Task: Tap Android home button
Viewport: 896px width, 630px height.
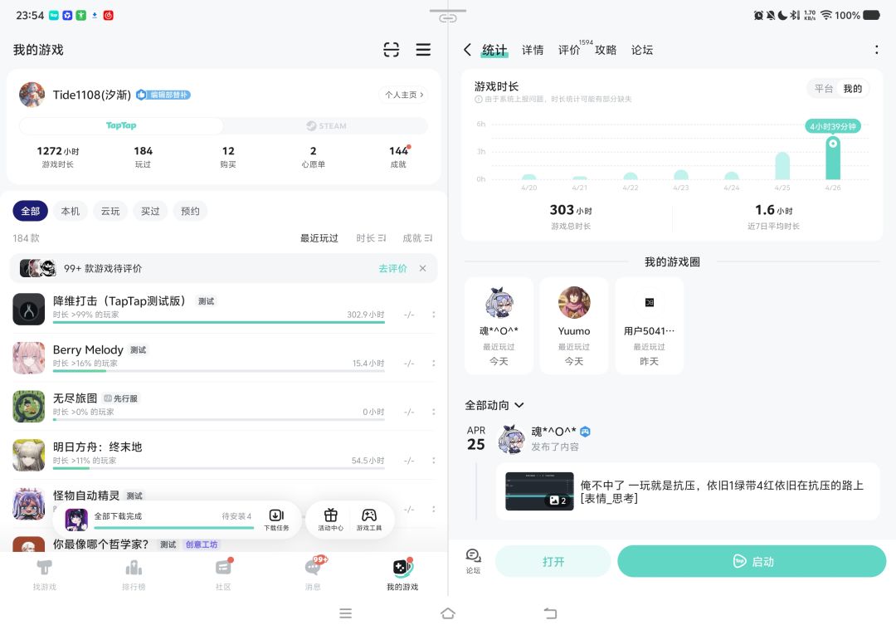Action: tap(448, 613)
